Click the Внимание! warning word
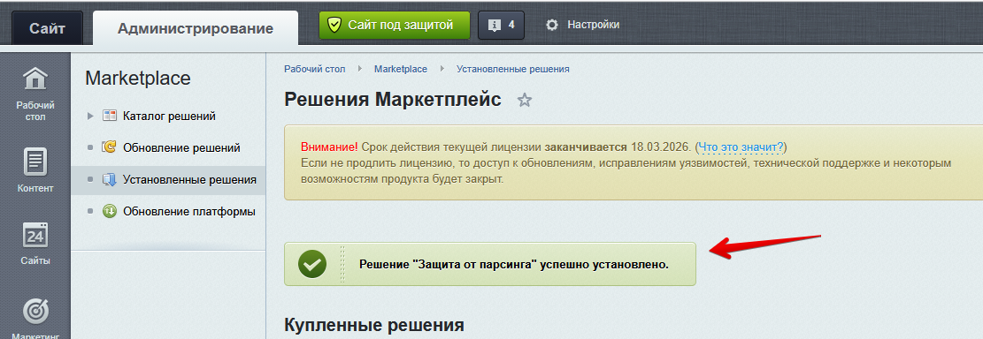The height and width of the screenshot is (339, 983). point(329,147)
